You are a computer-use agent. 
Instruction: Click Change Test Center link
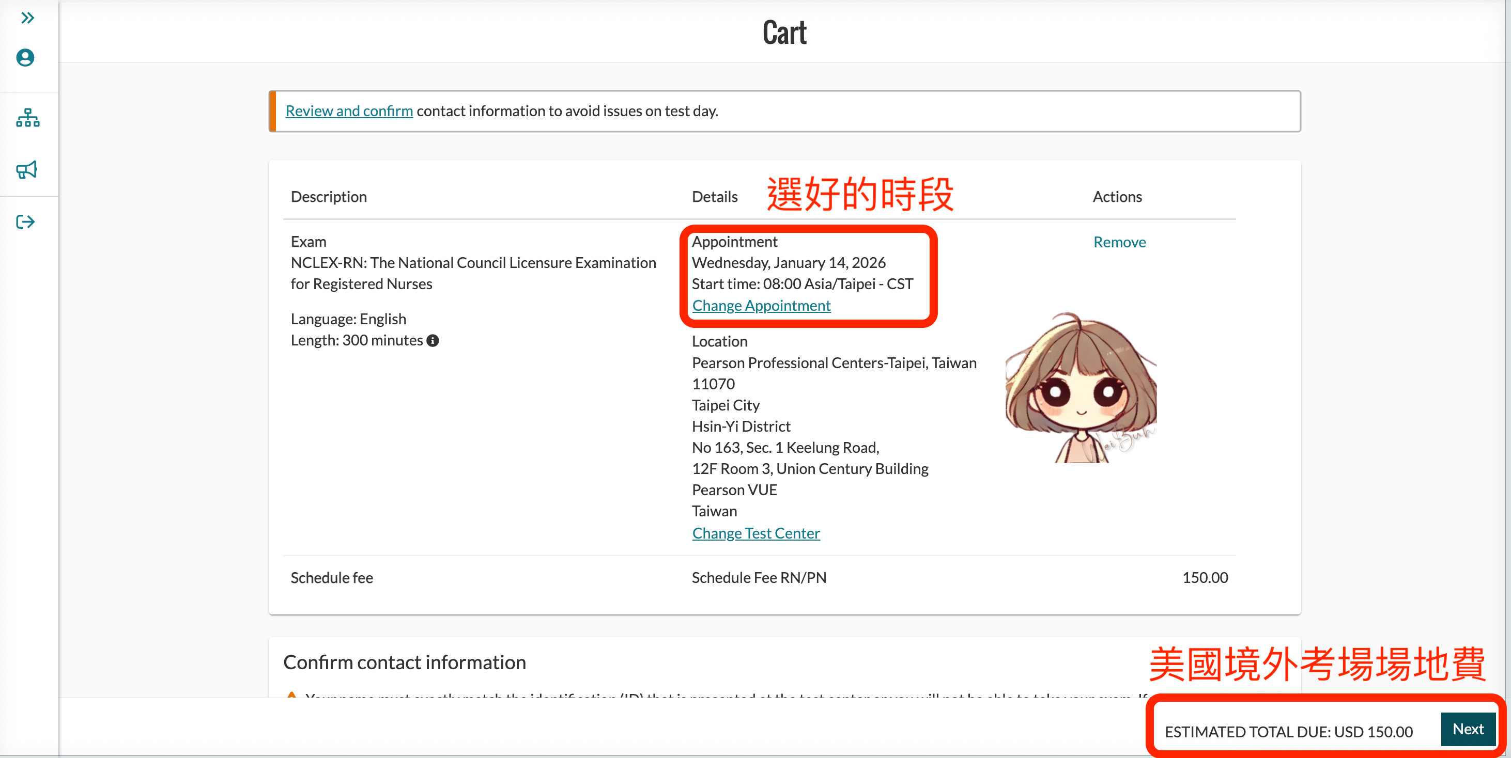[755, 533]
